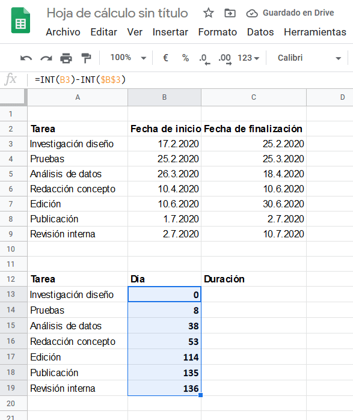Image resolution: width=353 pixels, height=420 pixels.
Task: Open the Calibri font dropdown
Action: point(309,58)
